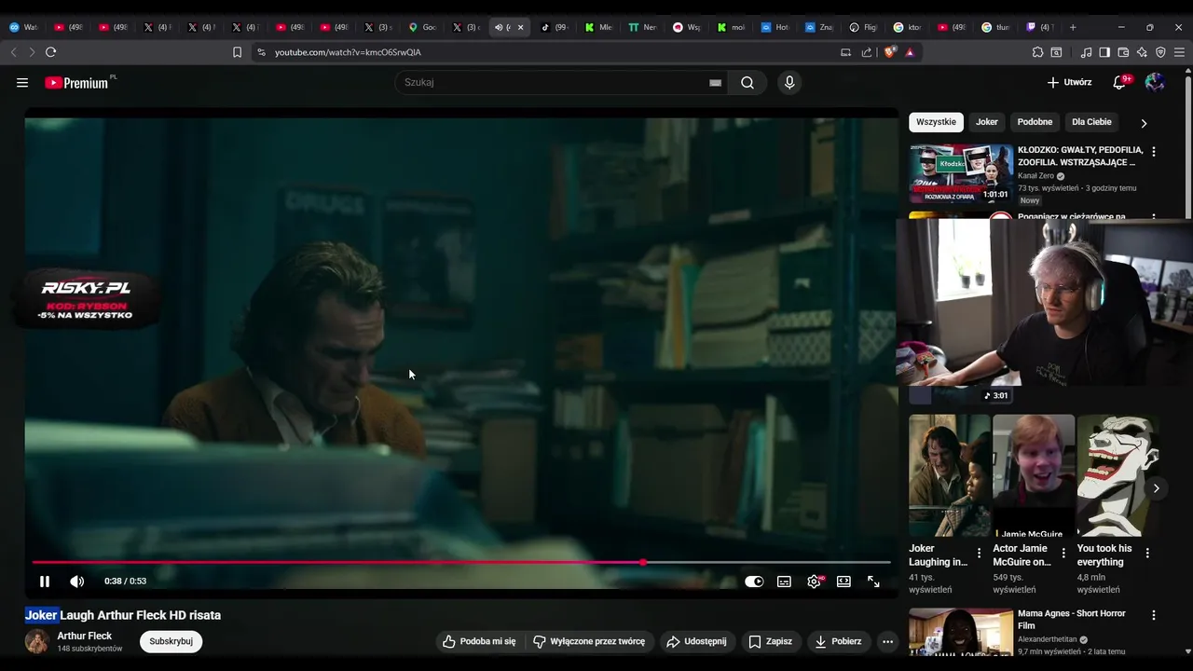Open the Brave Rewards triangle icon

[910, 52]
